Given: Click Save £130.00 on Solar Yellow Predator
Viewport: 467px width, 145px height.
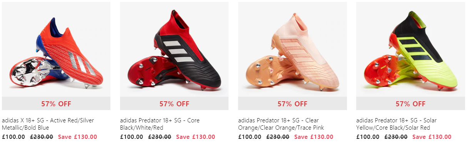Looking at the screenshot, I should tap(432, 137).
